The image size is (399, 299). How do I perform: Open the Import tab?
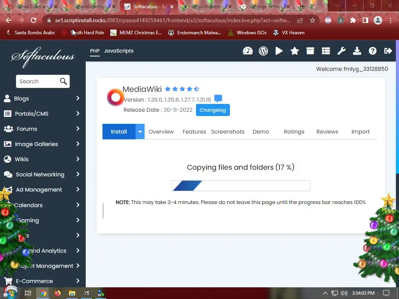[360, 132]
